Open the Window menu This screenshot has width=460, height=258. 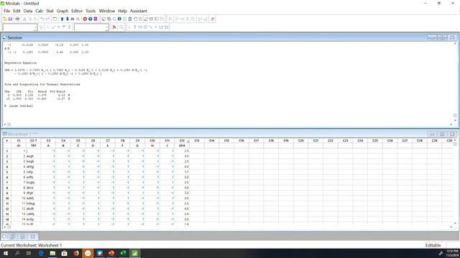(x=107, y=11)
